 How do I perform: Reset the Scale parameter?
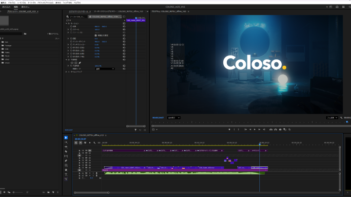pyautogui.click(x=124, y=30)
